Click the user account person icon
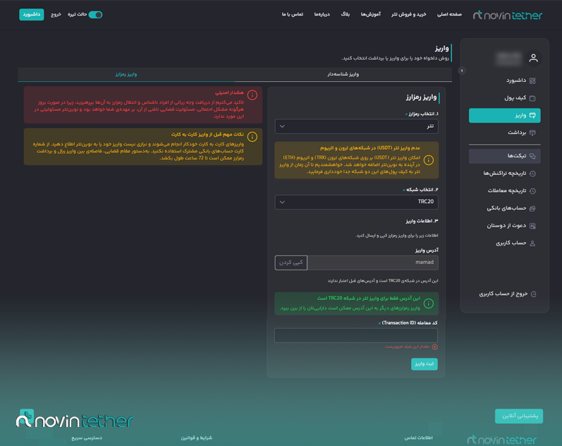562x446 pixels. tap(532, 243)
